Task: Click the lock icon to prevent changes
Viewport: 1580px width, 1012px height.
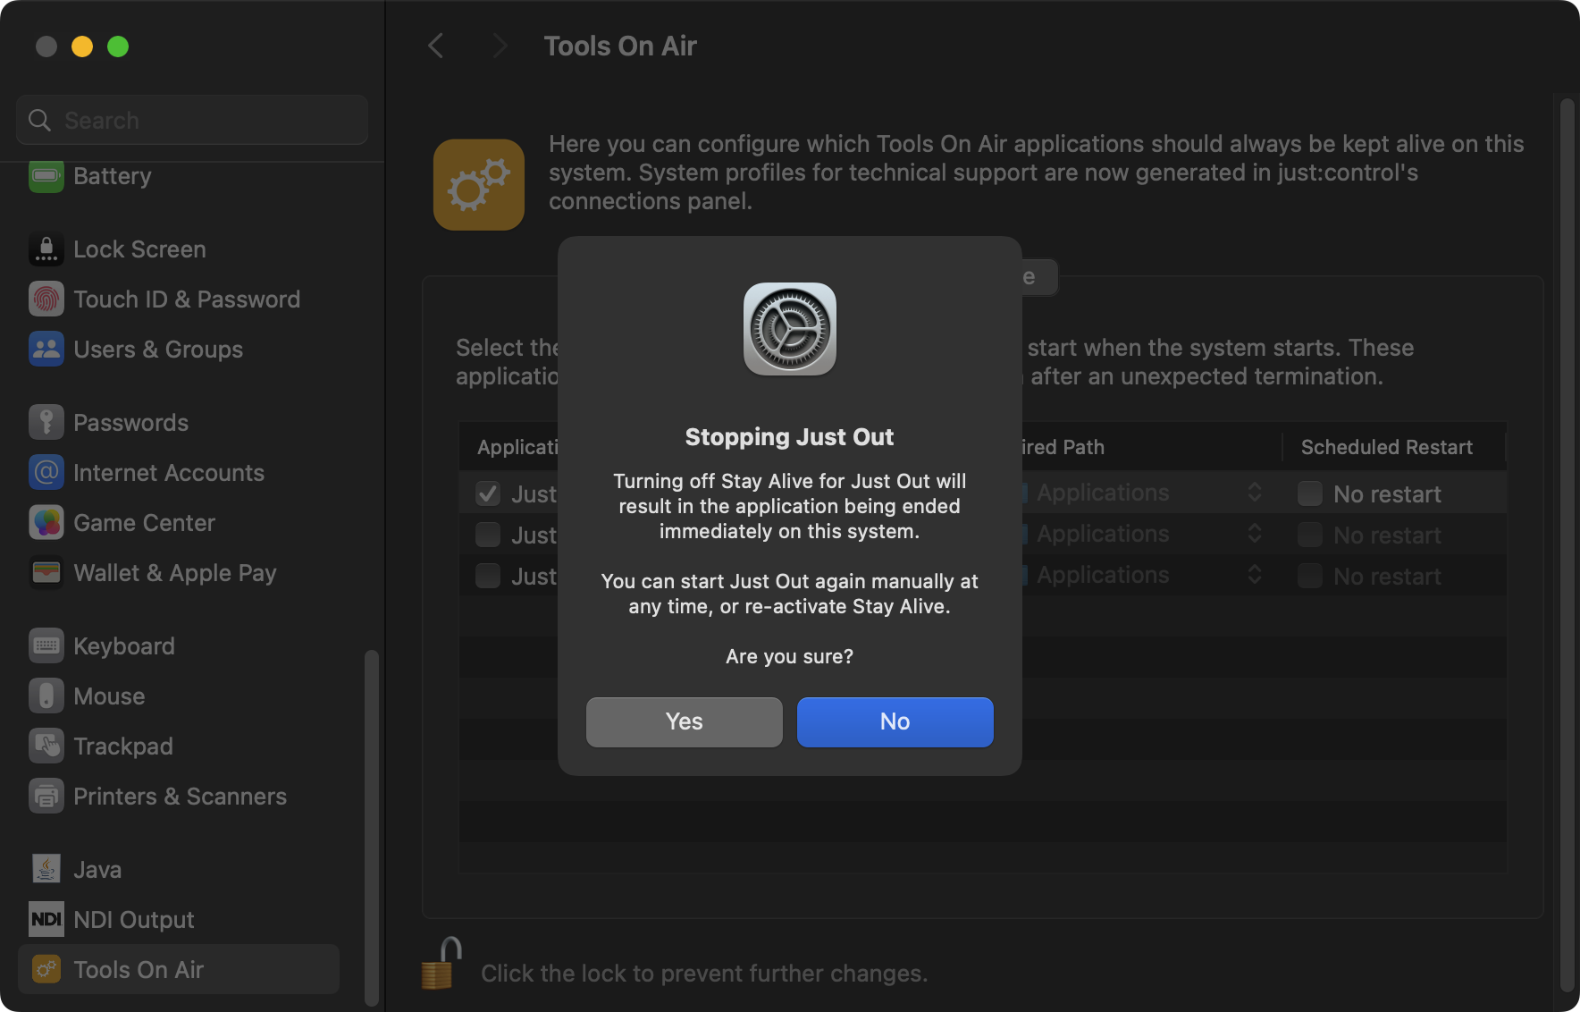Action: [x=441, y=964]
